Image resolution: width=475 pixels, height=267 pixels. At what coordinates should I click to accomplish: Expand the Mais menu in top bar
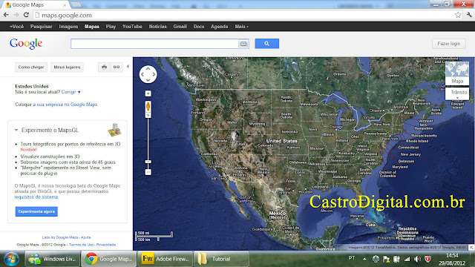[241, 27]
